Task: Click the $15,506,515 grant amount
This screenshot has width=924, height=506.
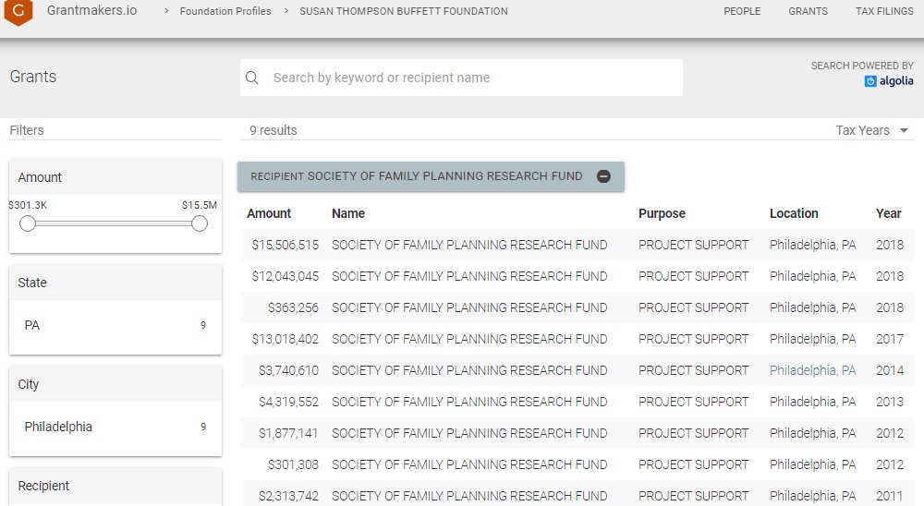Action: click(286, 245)
